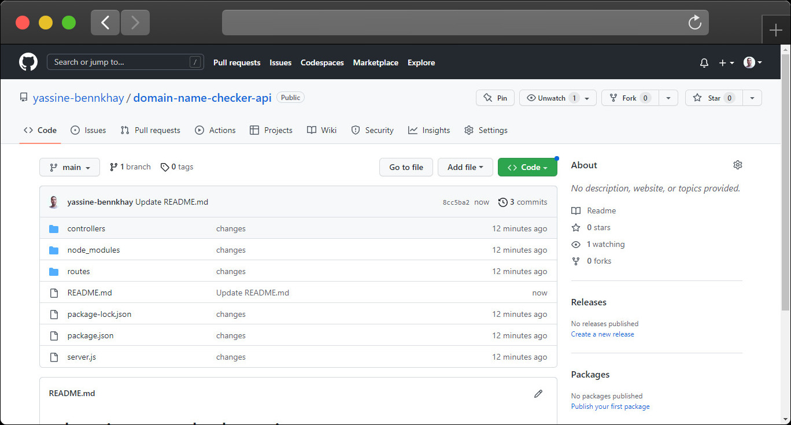View the 3 commits history
Screen dimensions: 791x425
pyautogui.click(x=523, y=202)
